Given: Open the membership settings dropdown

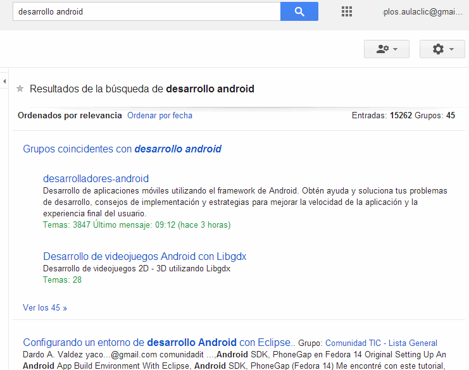Looking at the screenshot, I should pos(387,49).
